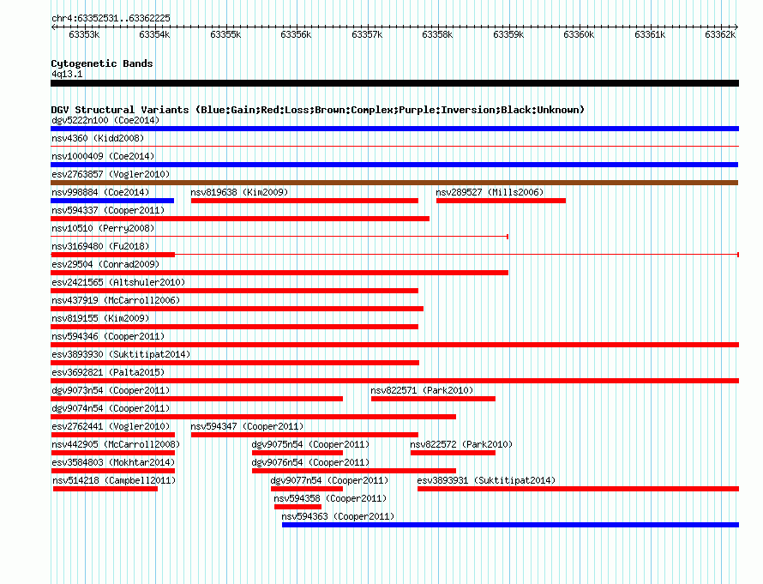763x584 pixels.
Task: Click the 63362k ruler tick label
Action: click(x=721, y=34)
